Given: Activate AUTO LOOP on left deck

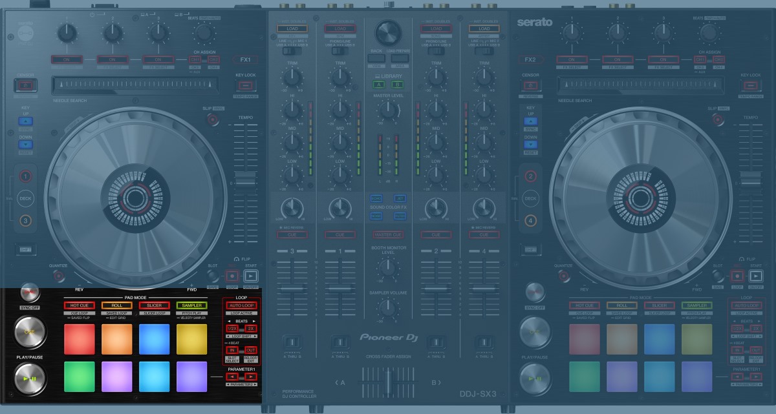Looking at the screenshot, I should (242, 305).
